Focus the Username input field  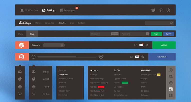tap(100, 34)
